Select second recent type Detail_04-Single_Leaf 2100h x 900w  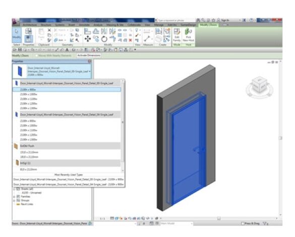click(x=69, y=184)
